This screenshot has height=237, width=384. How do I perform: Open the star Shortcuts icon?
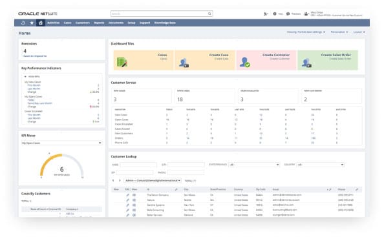tap(32, 23)
